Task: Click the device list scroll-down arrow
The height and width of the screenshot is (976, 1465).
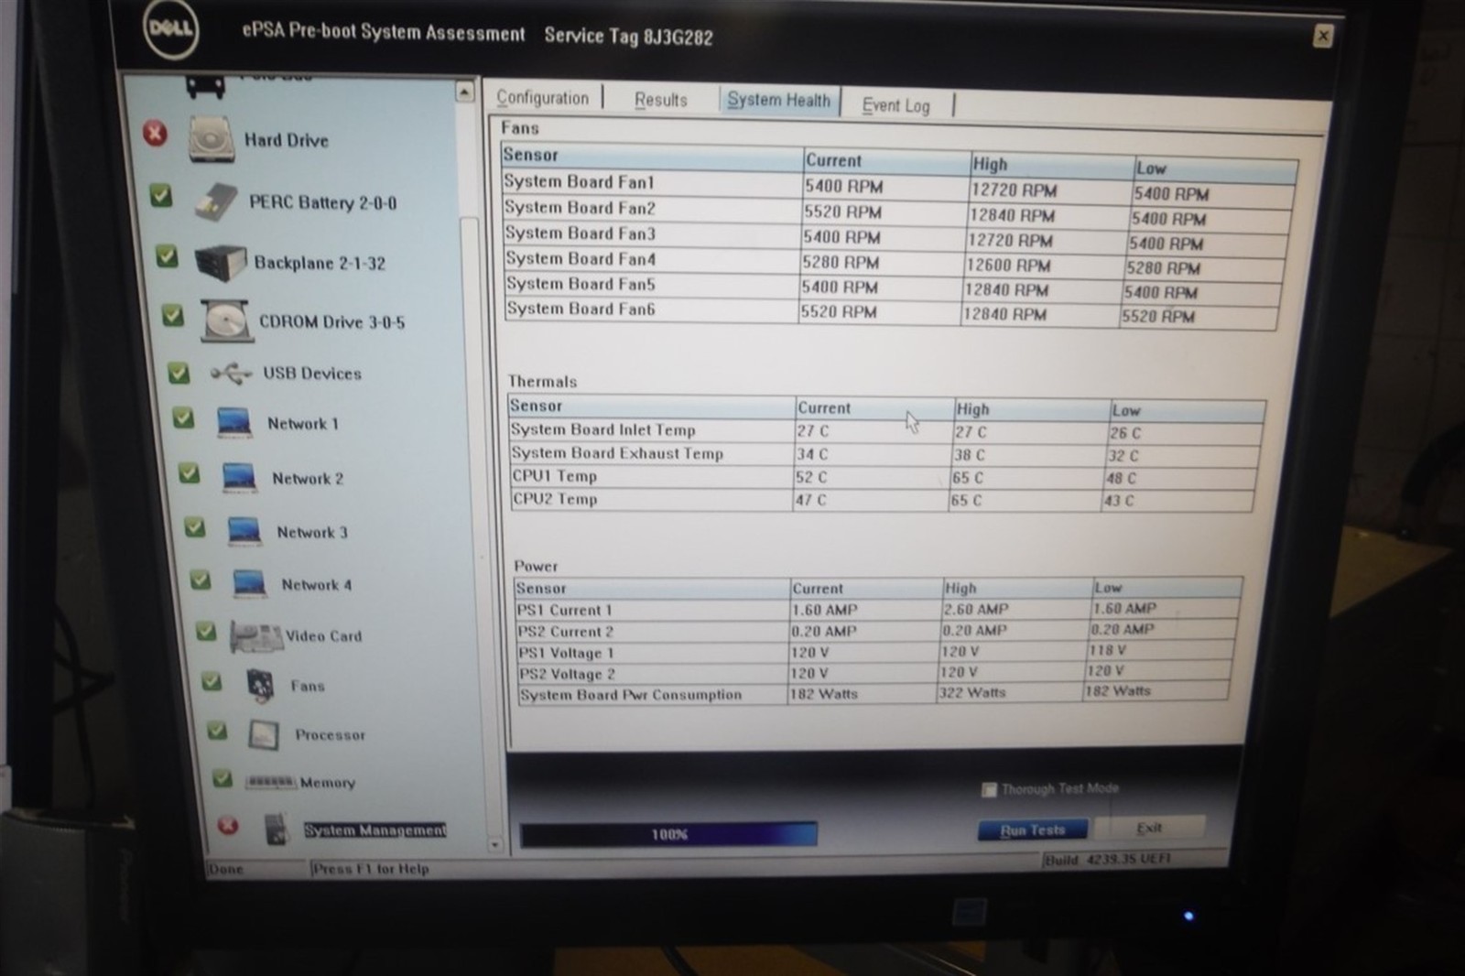Action: point(494,845)
